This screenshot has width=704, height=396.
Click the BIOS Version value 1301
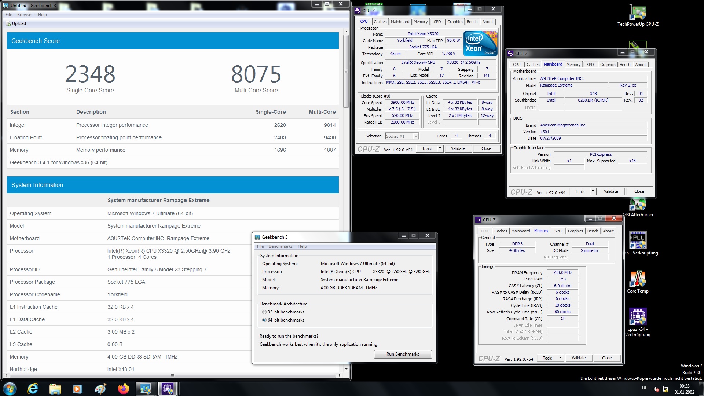click(x=593, y=132)
